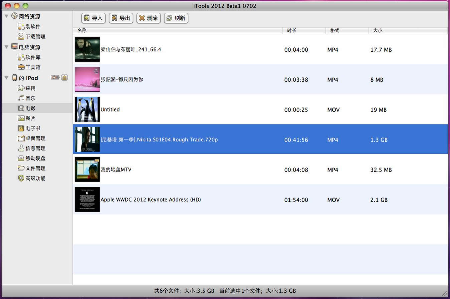
Task: Select the 我的地盘MTV file name
Action: (x=116, y=170)
